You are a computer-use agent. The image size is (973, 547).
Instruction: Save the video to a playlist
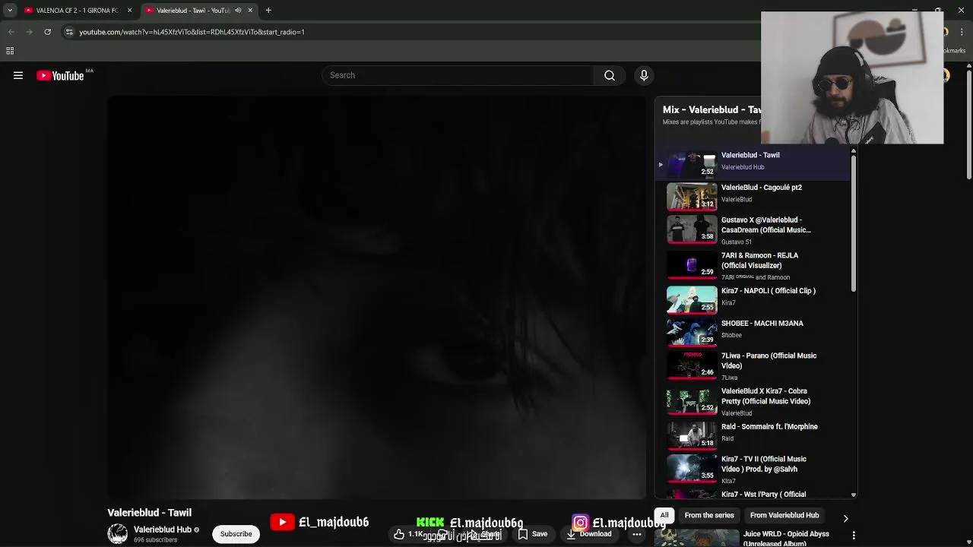[x=532, y=534]
